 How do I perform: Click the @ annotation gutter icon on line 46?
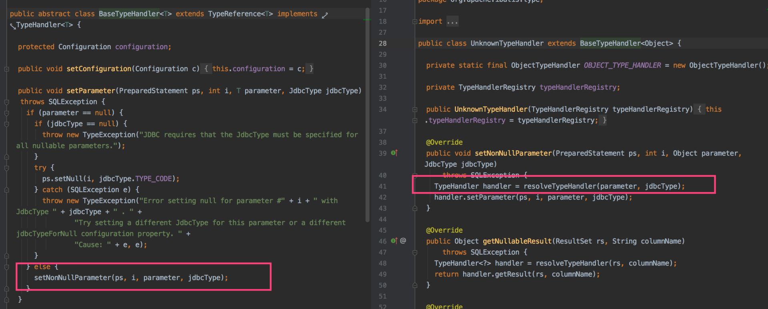pyautogui.click(x=403, y=241)
